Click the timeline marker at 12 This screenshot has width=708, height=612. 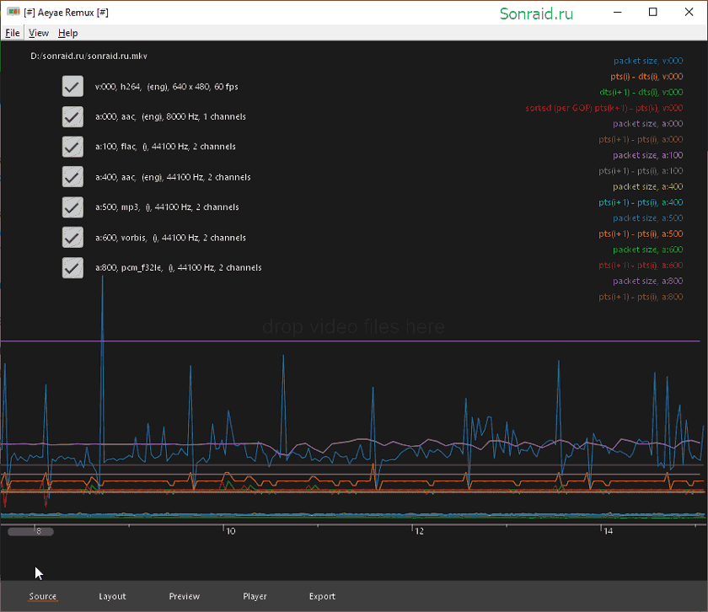[x=419, y=531]
